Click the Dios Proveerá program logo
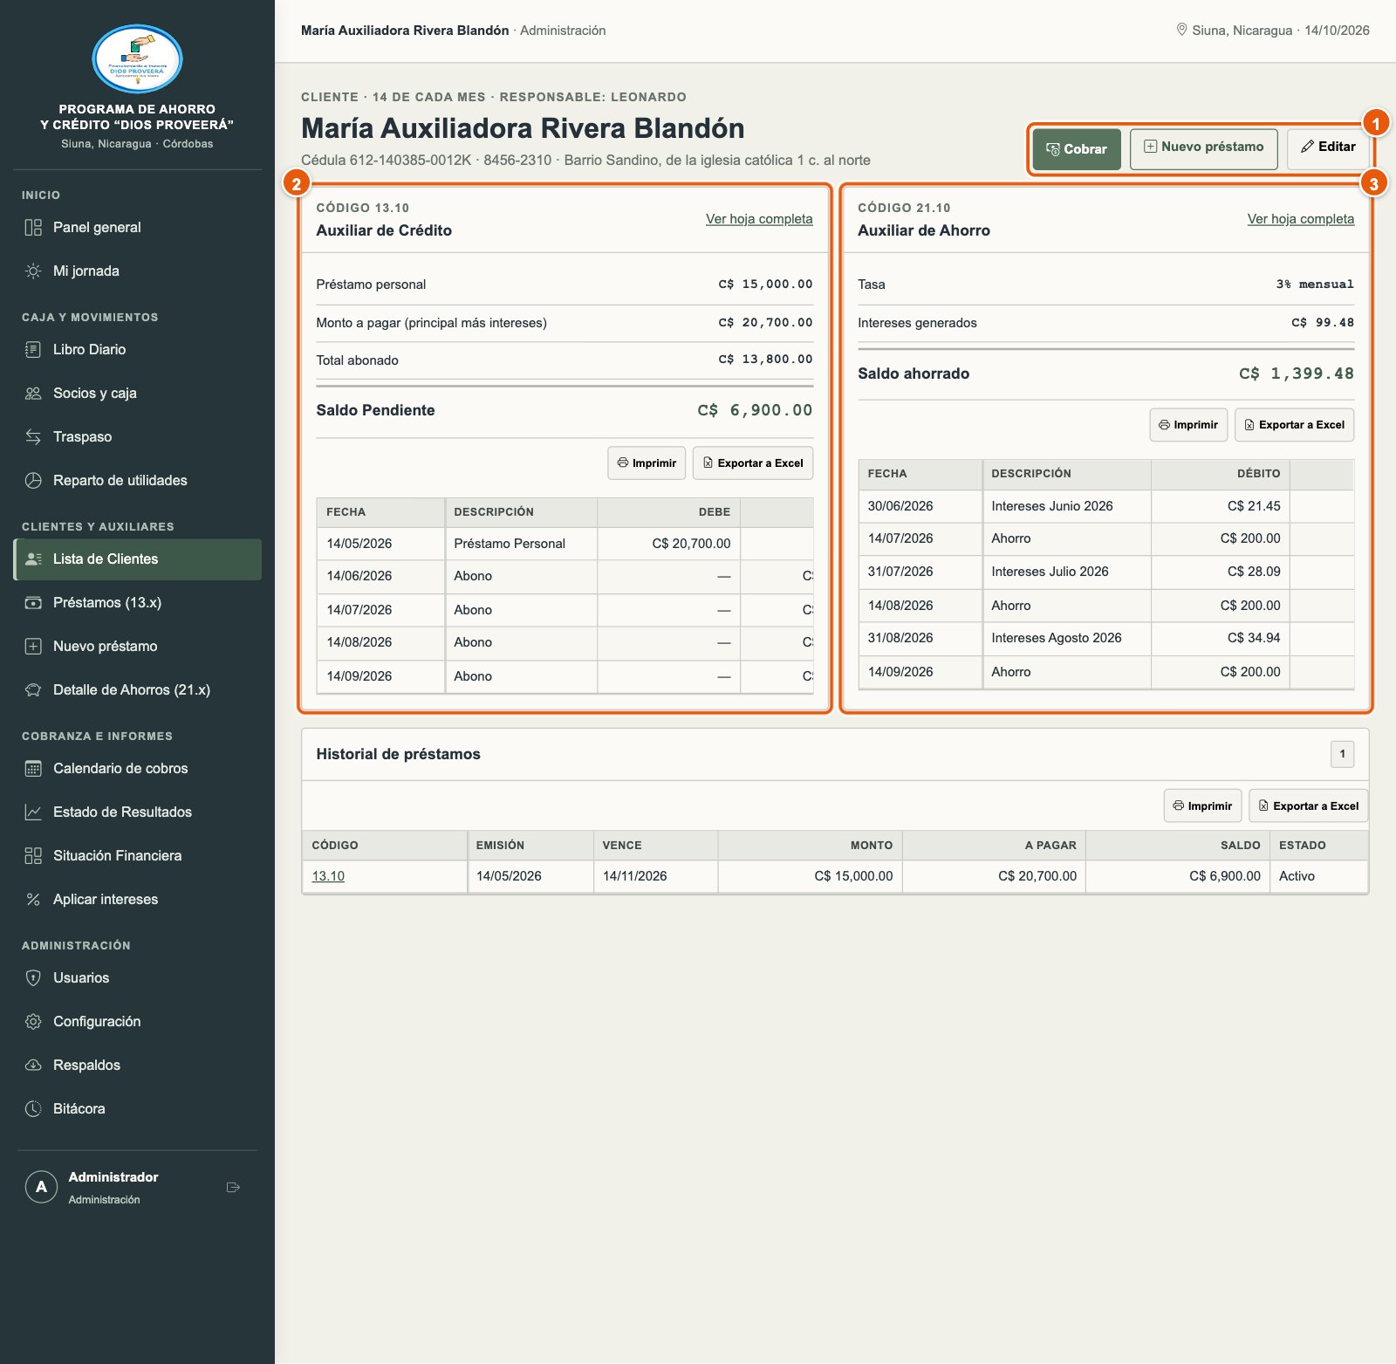This screenshot has height=1364, width=1396. point(137,59)
